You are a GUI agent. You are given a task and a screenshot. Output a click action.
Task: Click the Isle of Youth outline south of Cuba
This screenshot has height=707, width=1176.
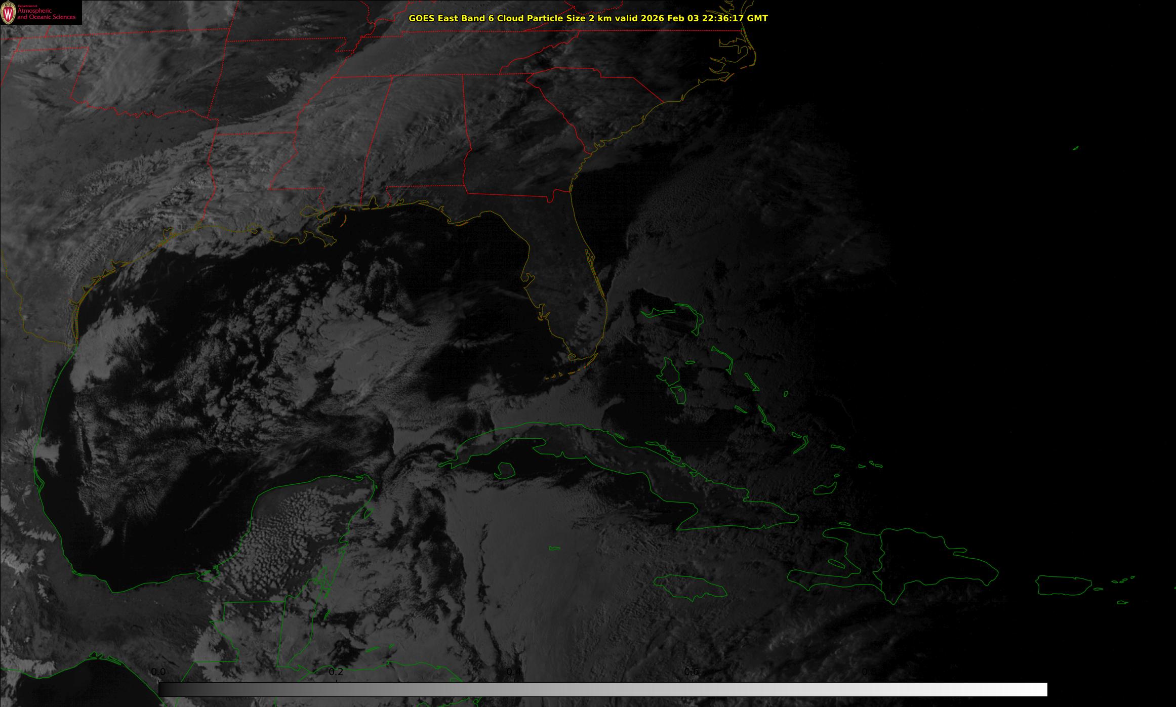(x=505, y=470)
